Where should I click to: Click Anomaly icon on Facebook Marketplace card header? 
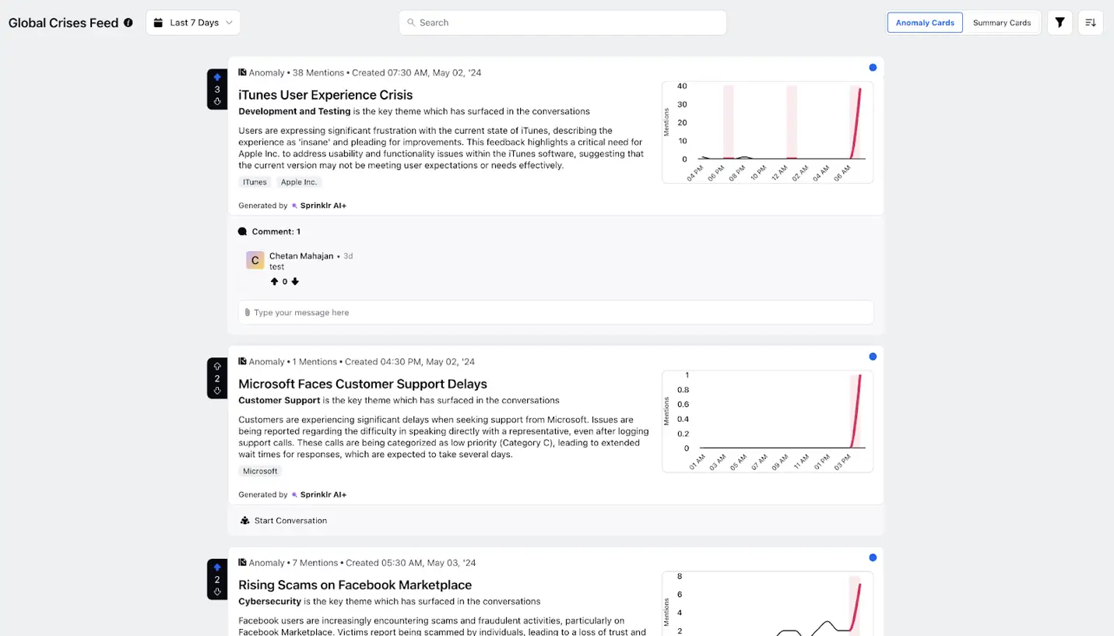click(242, 562)
